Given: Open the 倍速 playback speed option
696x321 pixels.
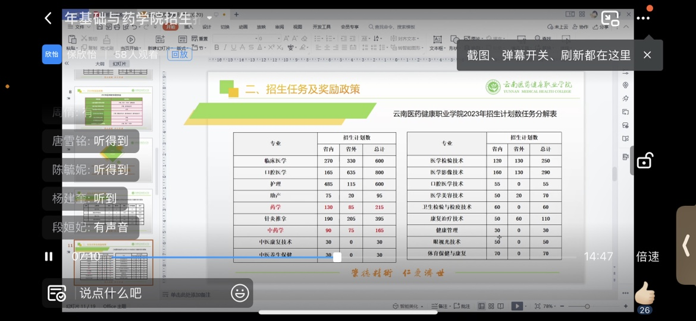Looking at the screenshot, I should coord(648,256).
